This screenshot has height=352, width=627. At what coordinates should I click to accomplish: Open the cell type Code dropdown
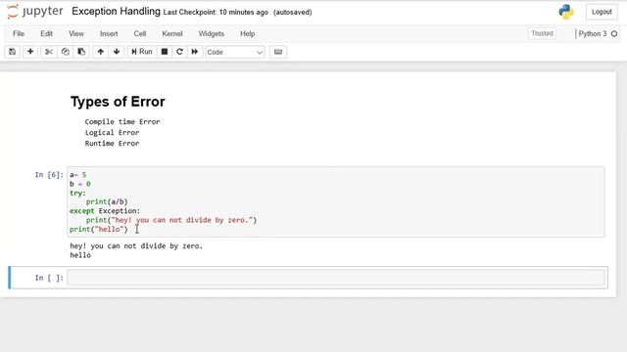coord(235,52)
